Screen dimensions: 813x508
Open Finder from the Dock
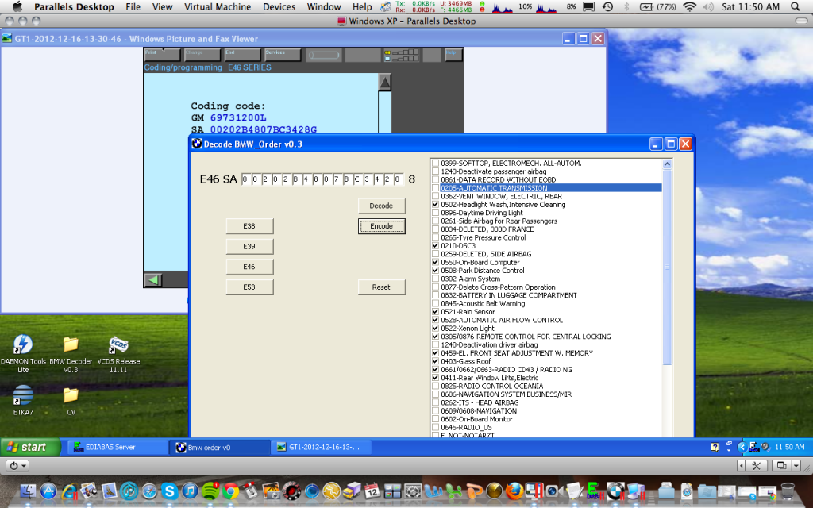pyautogui.click(x=28, y=490)
